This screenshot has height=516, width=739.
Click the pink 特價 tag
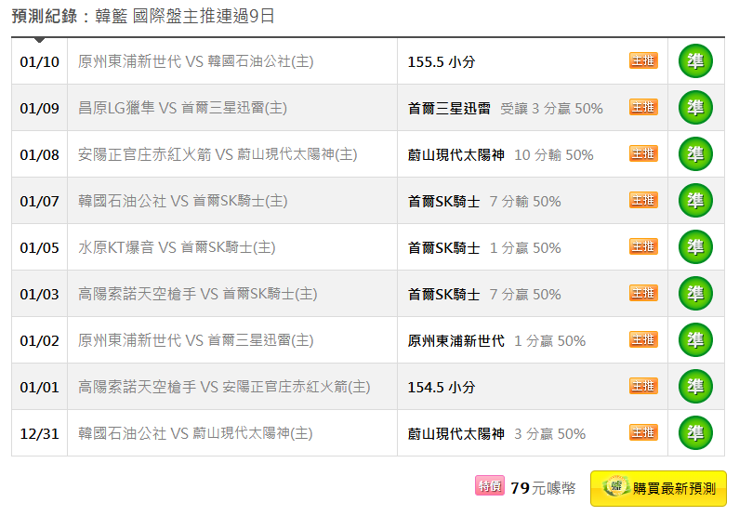tap(490, 486)
